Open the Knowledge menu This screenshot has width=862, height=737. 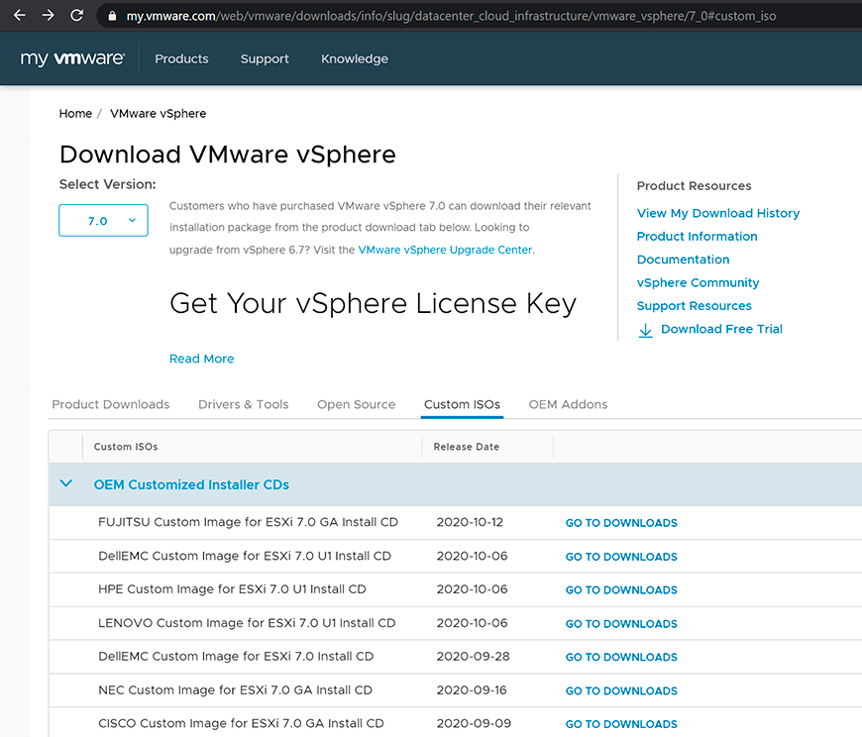tap(354, 58)
